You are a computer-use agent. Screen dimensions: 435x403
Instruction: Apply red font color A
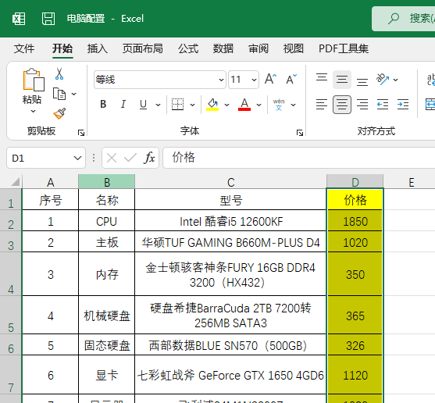(244, 105)
